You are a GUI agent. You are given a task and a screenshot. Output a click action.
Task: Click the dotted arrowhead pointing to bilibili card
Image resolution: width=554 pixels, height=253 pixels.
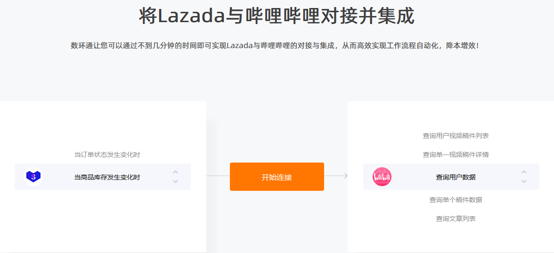click(x=346, y=176)
